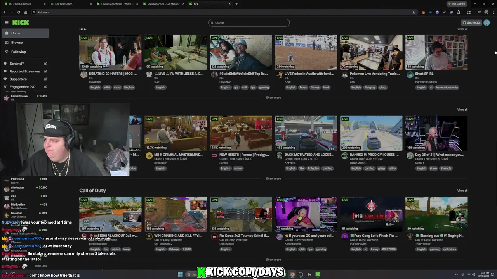Open Engagement PvP pop-out icon
Image resolution: width=497 pixels, height=279 pixels.
pos(45,87)
